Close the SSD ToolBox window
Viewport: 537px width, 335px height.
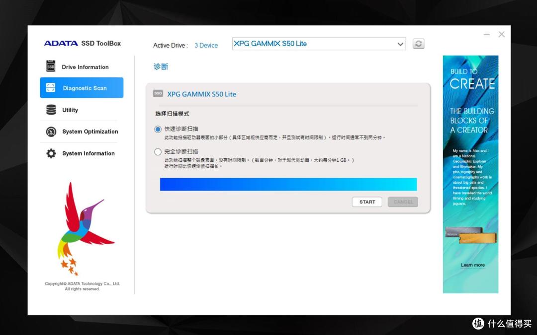[x=501, y=34]
